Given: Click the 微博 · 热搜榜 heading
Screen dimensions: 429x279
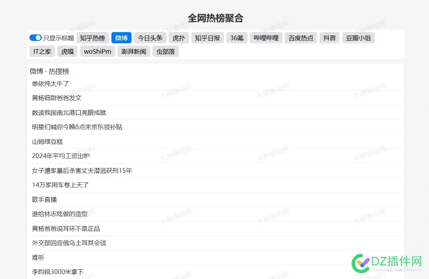Looking at the screenshot, I should click(50, 71).
